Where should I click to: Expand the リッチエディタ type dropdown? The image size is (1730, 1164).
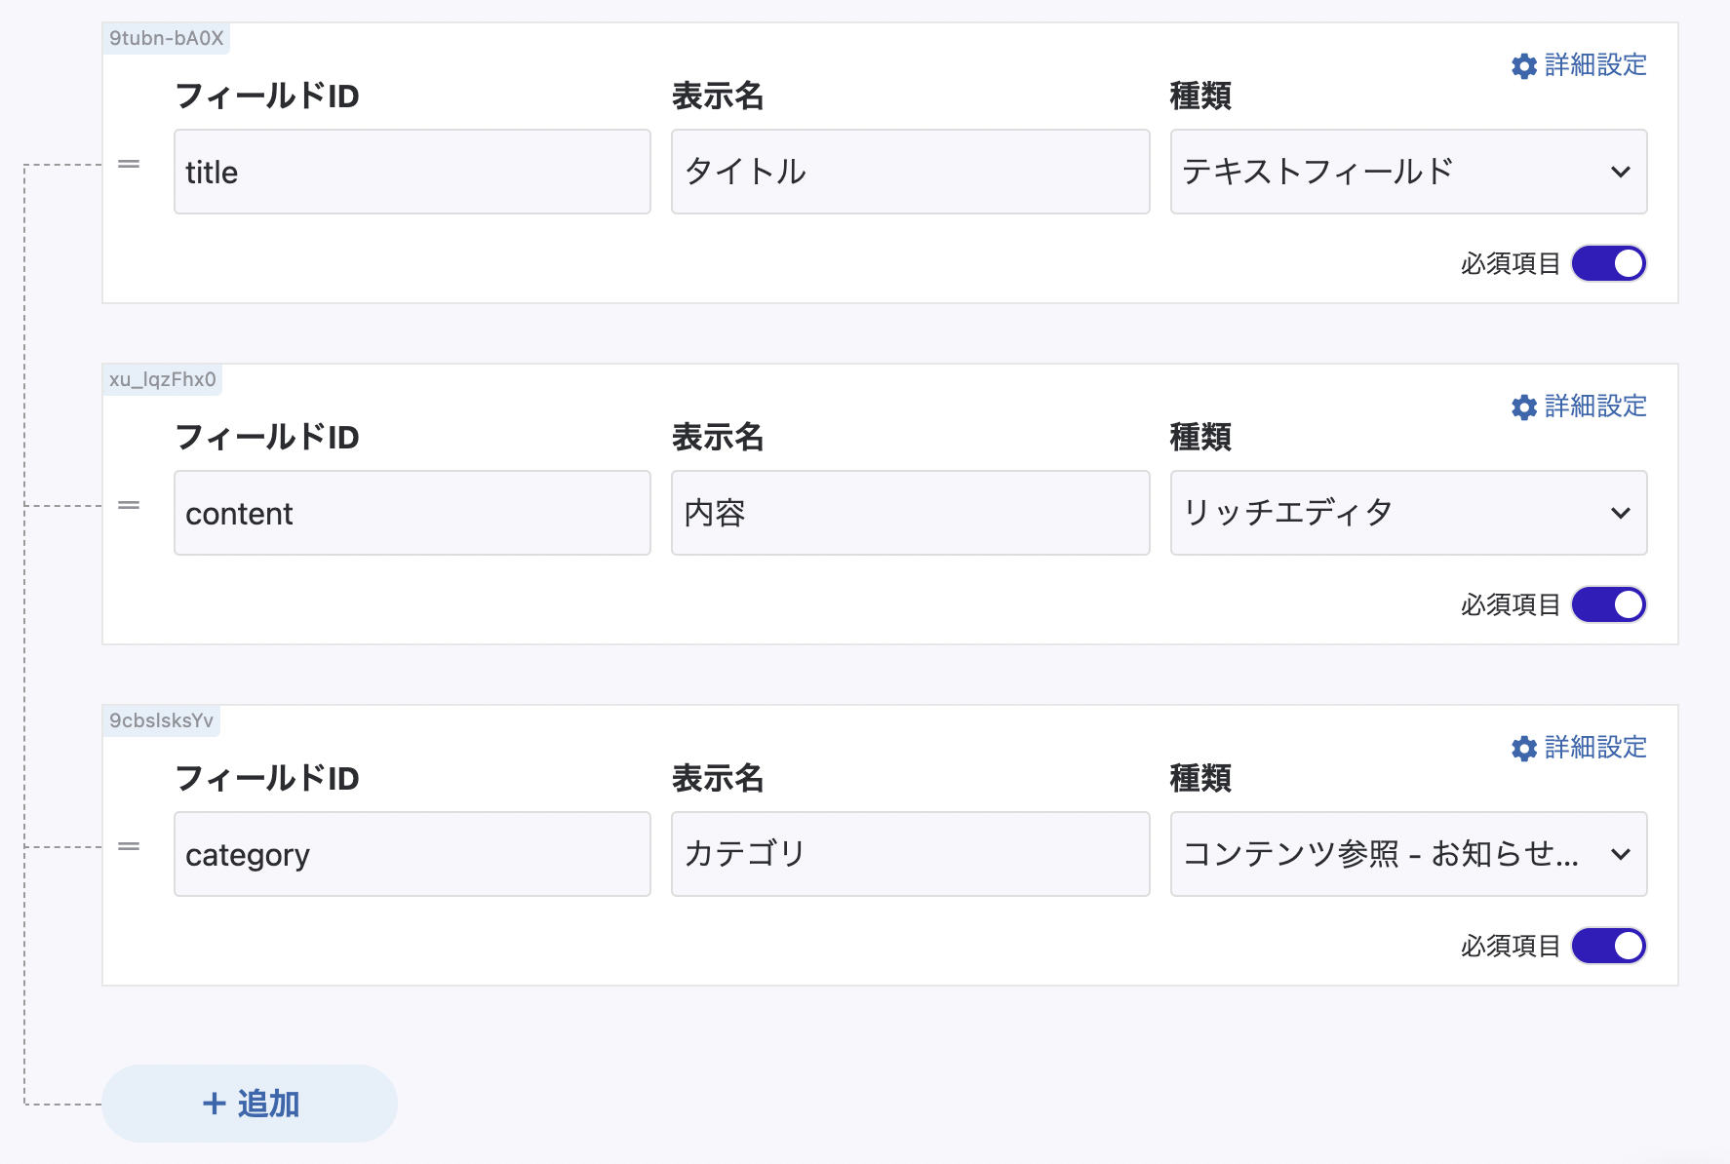(1407, 513)
